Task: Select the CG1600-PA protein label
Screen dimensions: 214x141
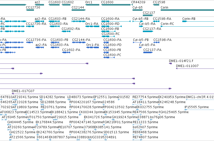Action: point(112,40)
